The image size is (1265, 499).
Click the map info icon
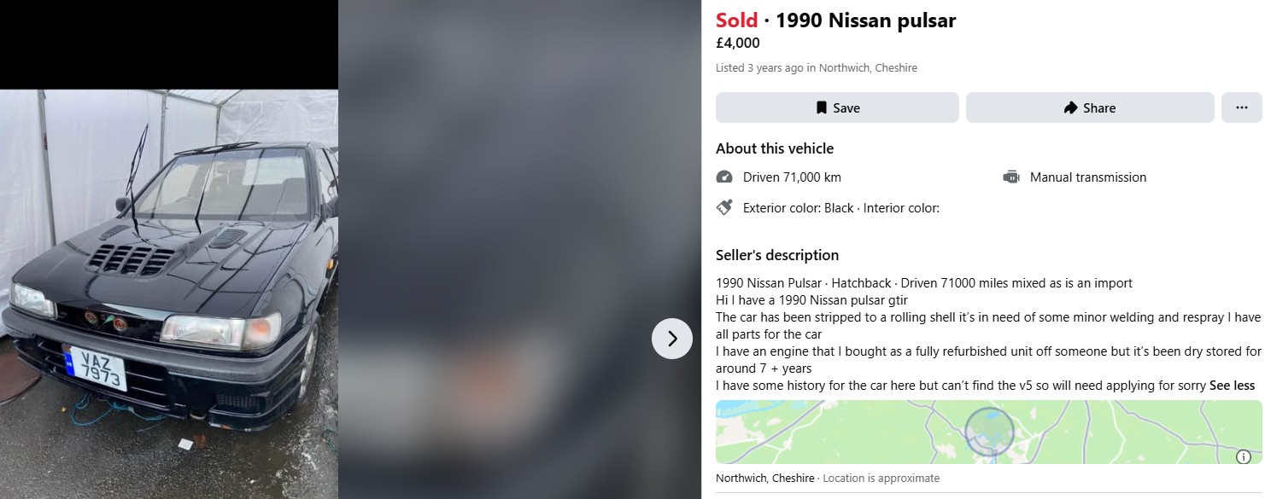tap(1244, 457)
